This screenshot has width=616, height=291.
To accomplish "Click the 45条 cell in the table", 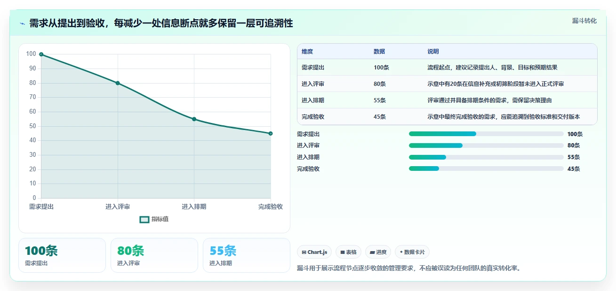I will tap(380, 117).
